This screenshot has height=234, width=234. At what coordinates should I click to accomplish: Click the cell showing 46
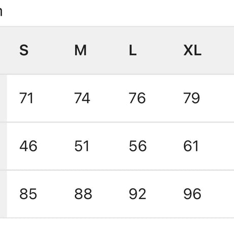28,146
